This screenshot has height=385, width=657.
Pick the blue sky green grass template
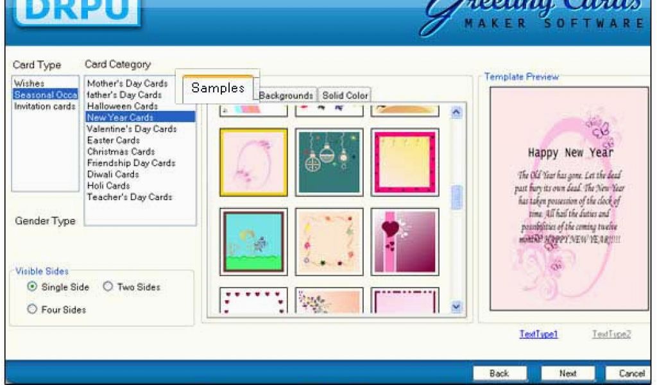tap(253, 241)
